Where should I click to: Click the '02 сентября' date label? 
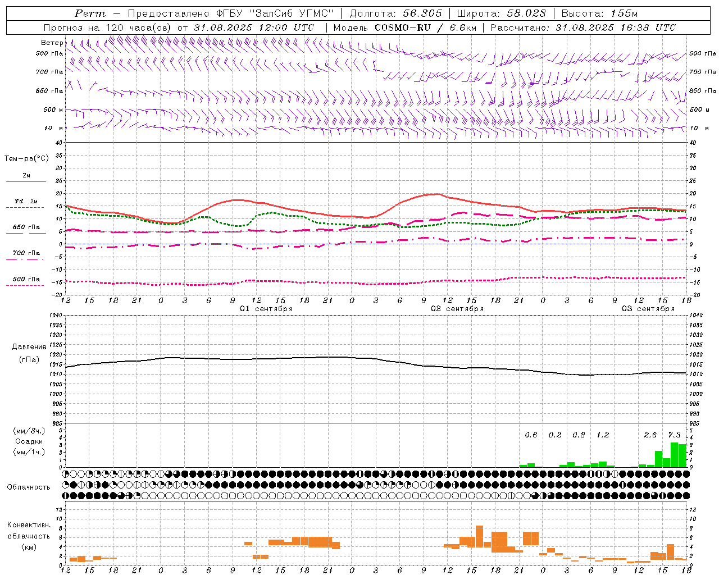point(457,309)
